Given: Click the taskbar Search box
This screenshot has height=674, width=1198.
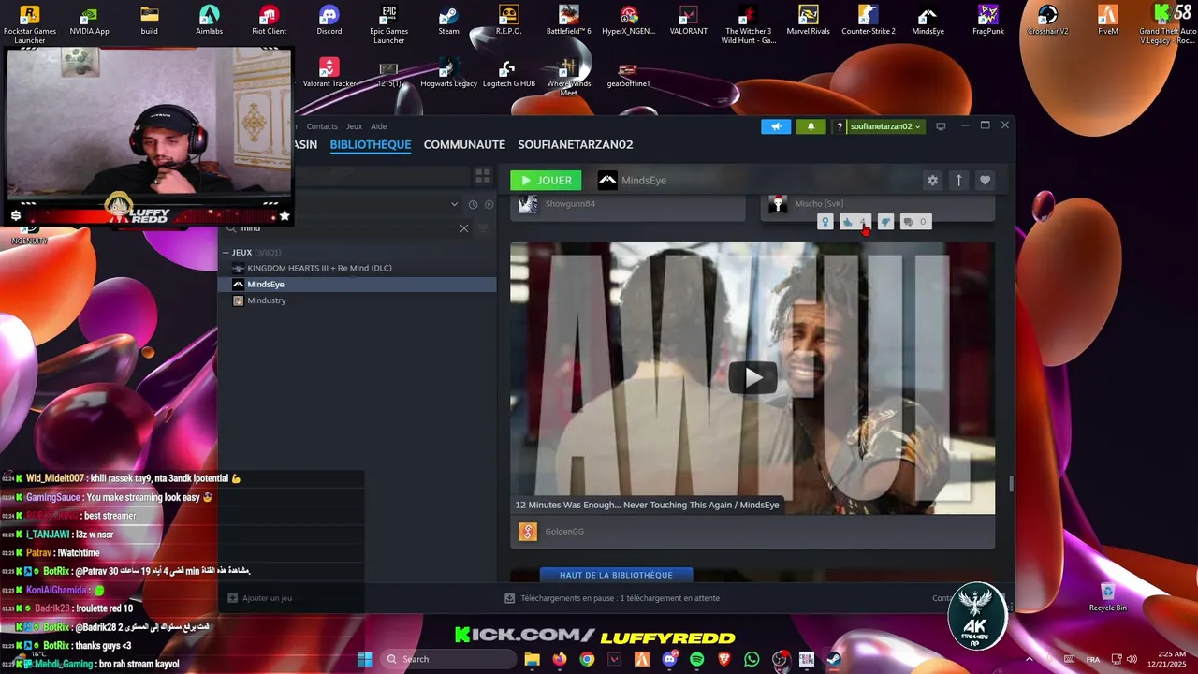Looking at the screenshot, I should (448, 659).
